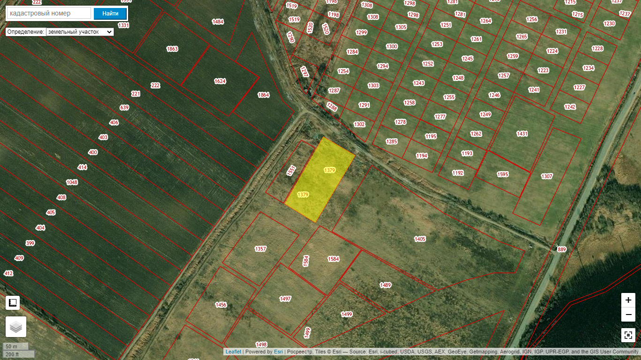
Task: Click the 'Найти' search button
Action: 110,14
